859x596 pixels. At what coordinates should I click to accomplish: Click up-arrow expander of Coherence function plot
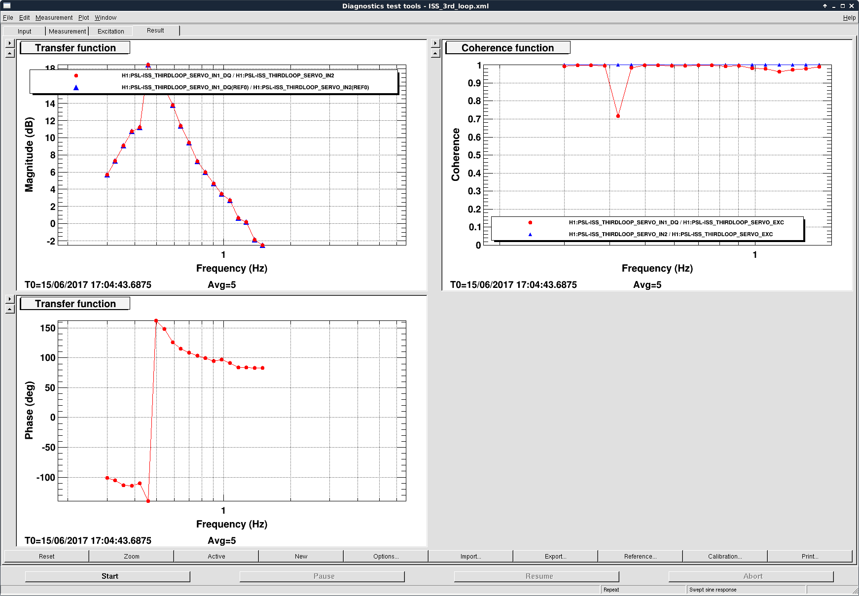(435, 53)
